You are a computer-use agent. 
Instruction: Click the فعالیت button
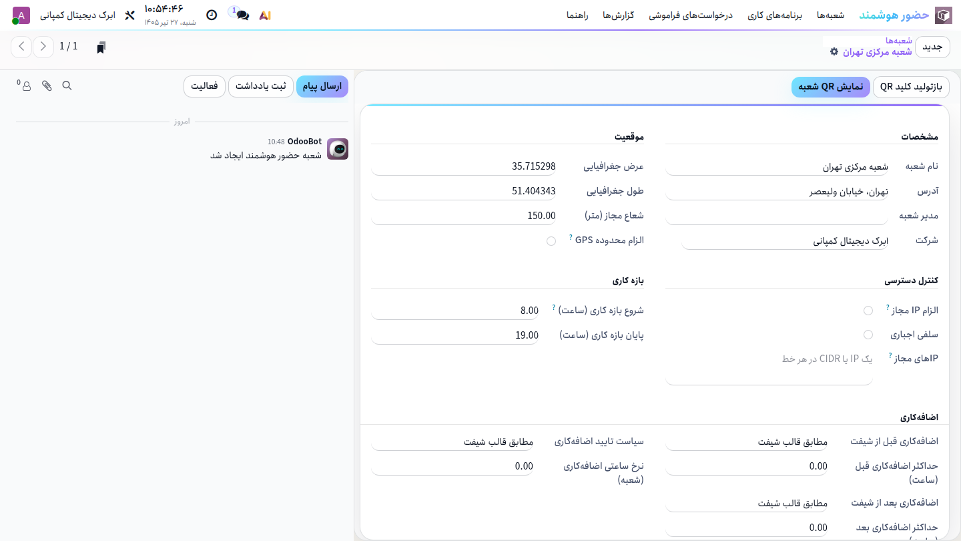(205, 86)
